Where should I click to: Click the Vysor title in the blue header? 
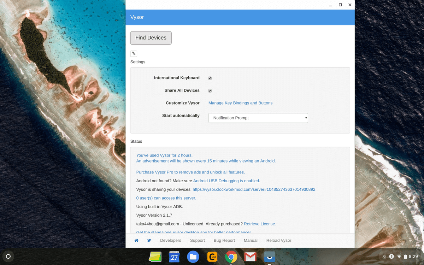coord(137,17)
